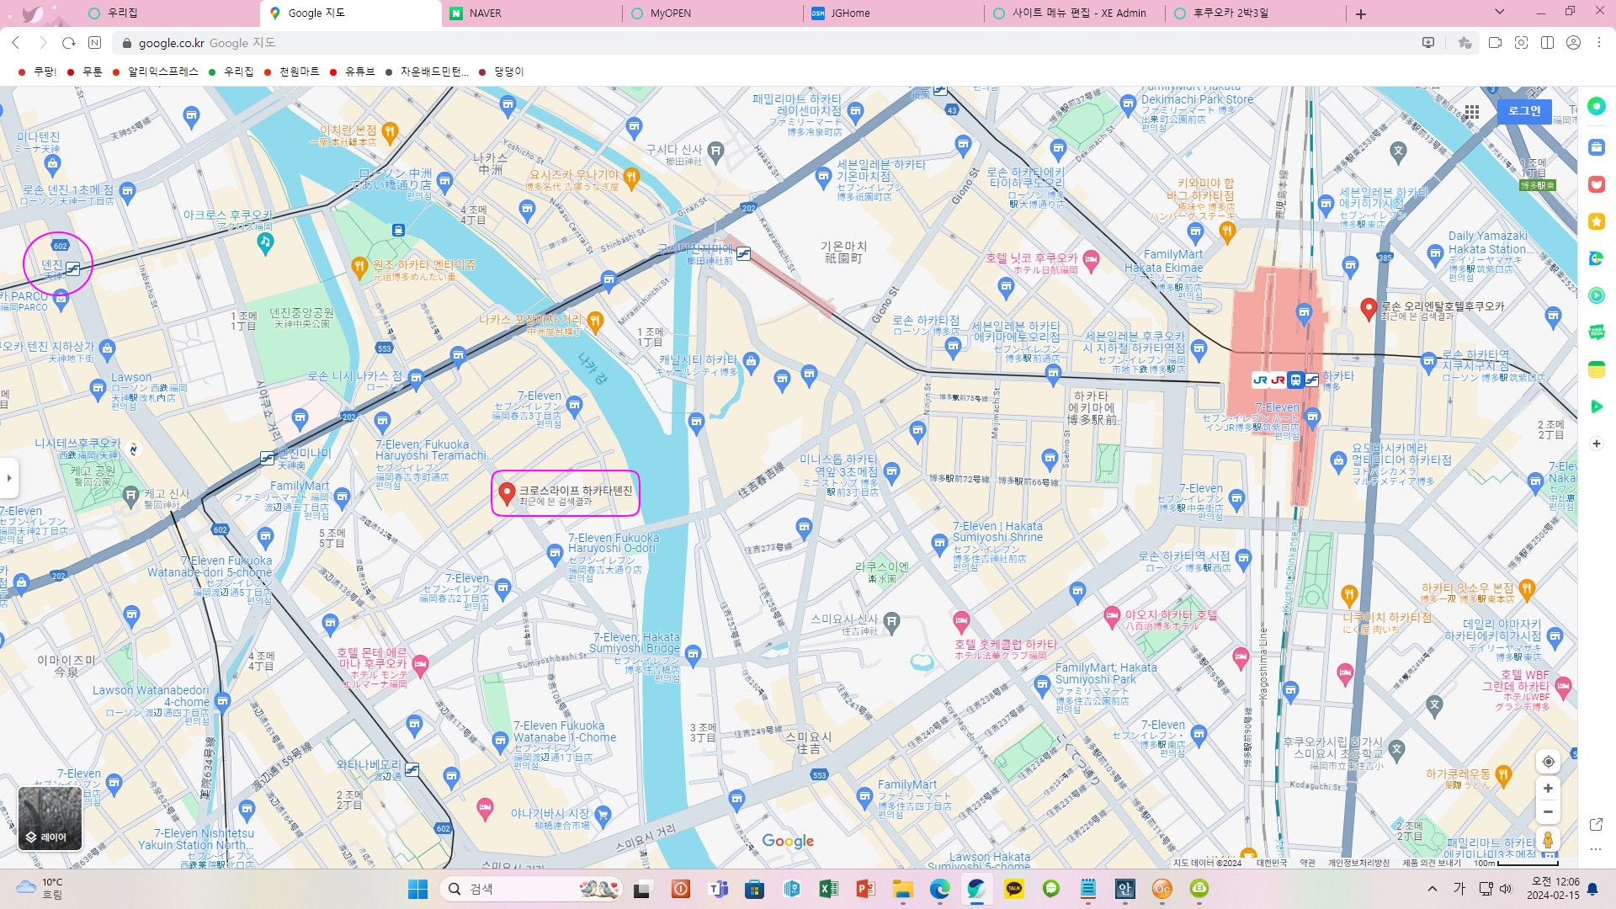Viewport: 1616px width, 909px height.
Task: Open sidebar external popout icon
Action: (x=1596, y=824)
